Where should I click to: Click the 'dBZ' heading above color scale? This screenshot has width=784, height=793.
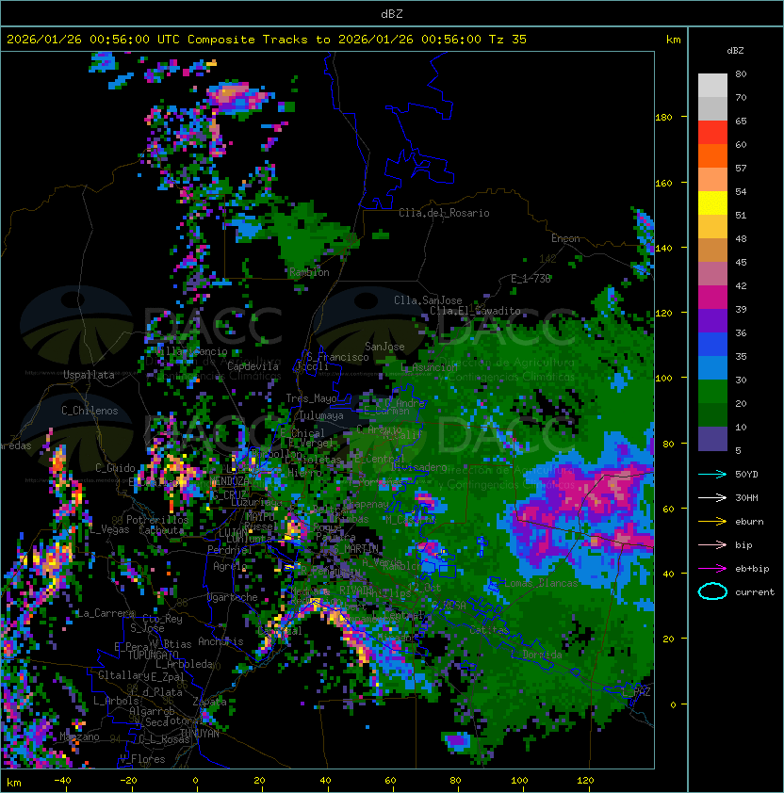pyautogui.click(x=735, y=51)
